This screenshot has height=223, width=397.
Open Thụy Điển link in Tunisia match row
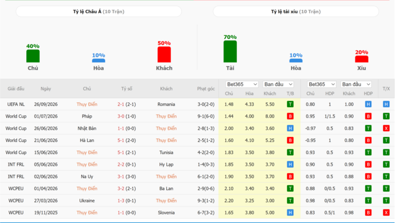pos(87,152)
